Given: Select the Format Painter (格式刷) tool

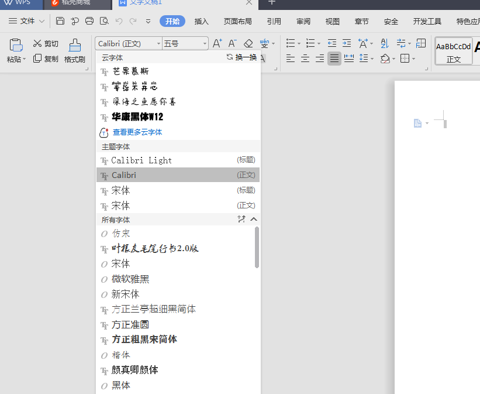Looking at the screenshot, I should (75, 51).
